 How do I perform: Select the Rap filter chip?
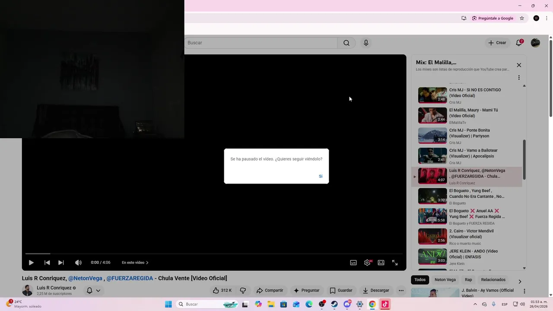(468, 280)
